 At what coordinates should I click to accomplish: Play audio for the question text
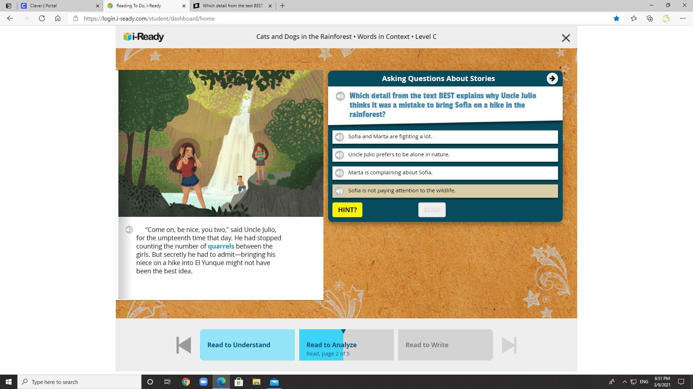tap(340, 96)
